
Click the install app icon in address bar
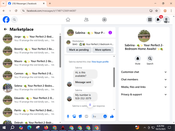(151, 11)
